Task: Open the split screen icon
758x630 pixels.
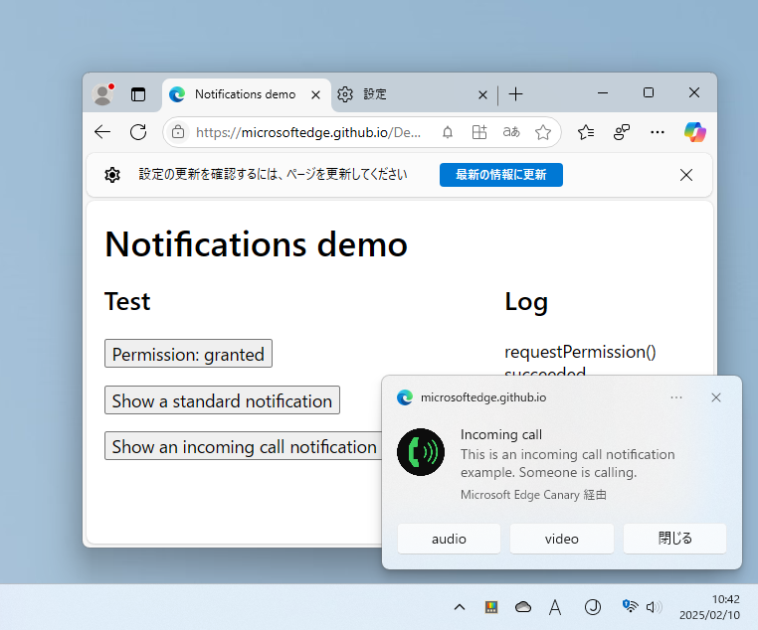Action: (x=479, y=132)
